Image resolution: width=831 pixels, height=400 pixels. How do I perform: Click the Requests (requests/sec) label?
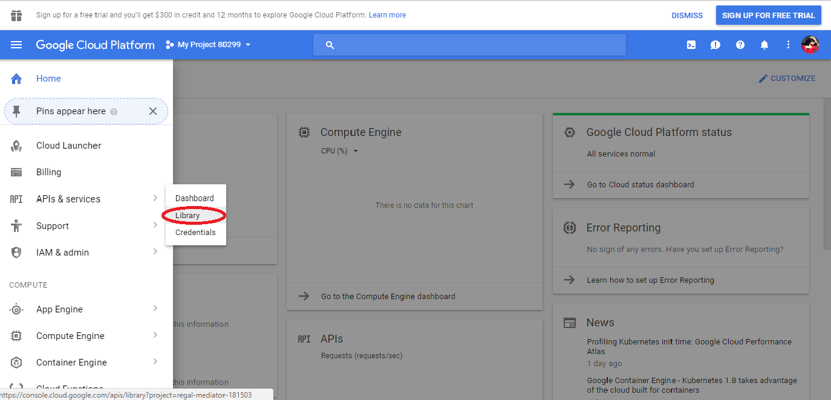(362, 356)
